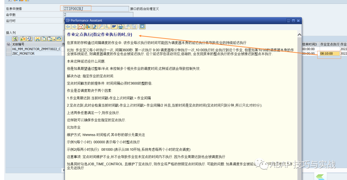
Task: Click the JOB编号 column header
Action: (x=37, y=44)
